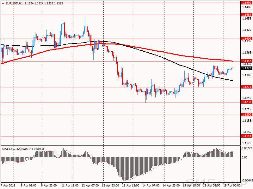Open the chart menu arrow beside EURUSD,H1
The height and width of the screenshot is (189, 253).
click(2, 3)
